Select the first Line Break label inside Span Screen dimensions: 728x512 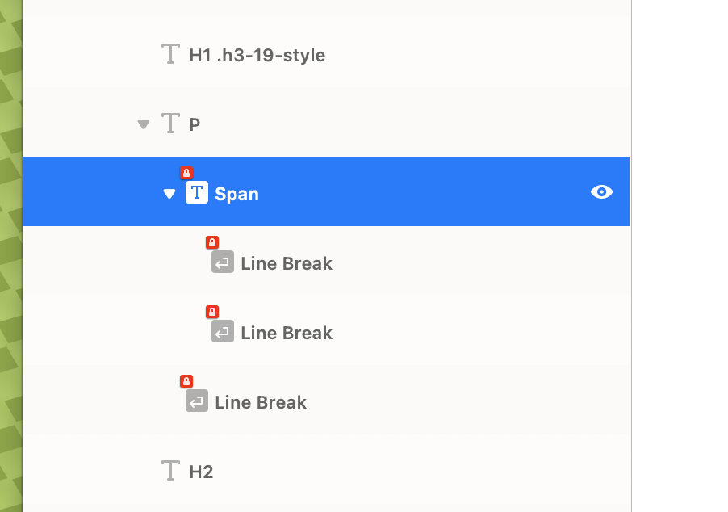point(287,264)
